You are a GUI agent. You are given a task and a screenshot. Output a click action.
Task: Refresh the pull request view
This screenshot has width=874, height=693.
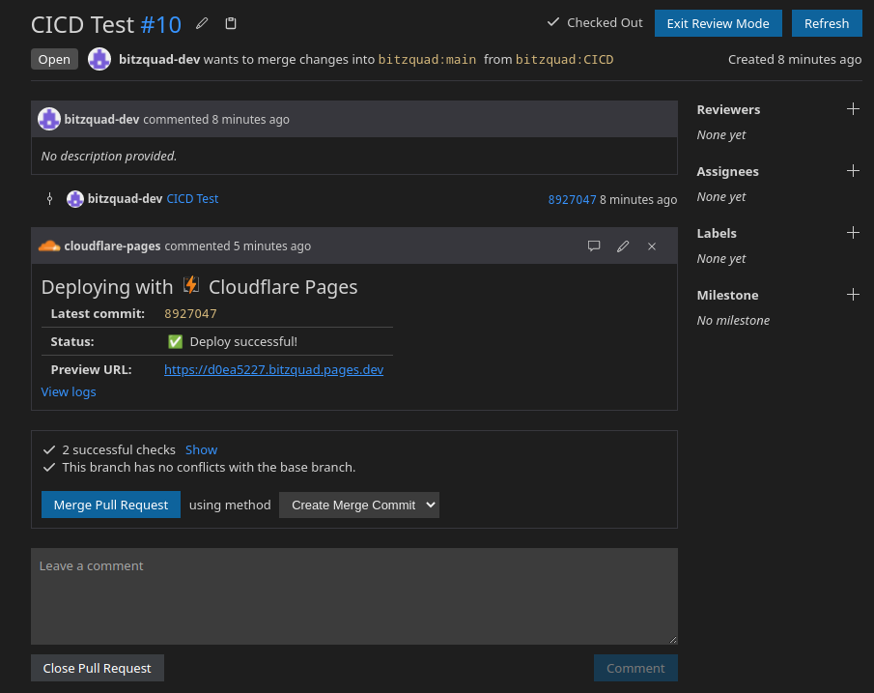click(827, 23)
